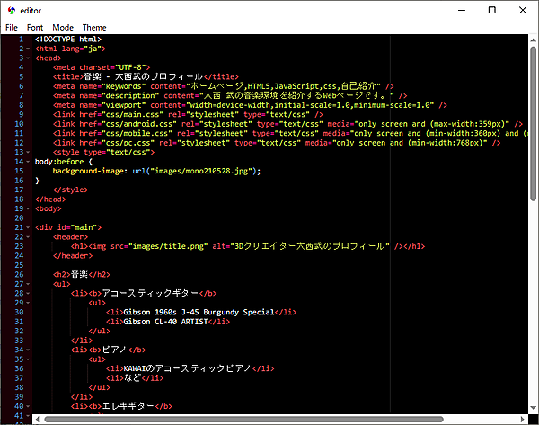
Task: Open the Theme menu
Action: pyautogui.click(x=94, y=28)
